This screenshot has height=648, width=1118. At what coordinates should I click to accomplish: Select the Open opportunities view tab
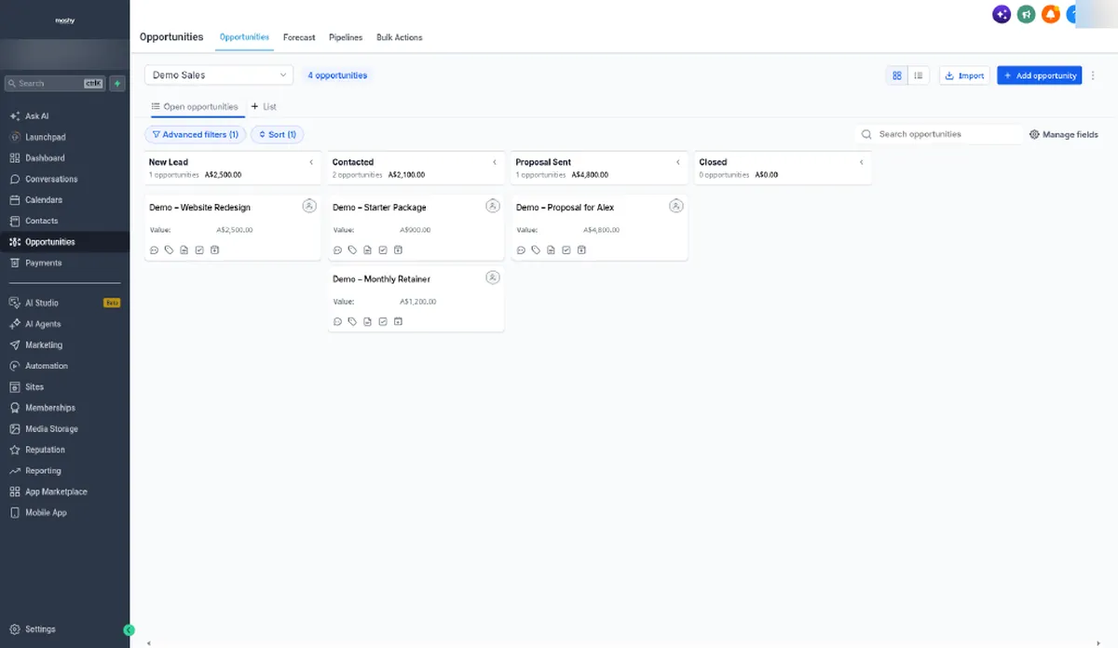pos(195,107)
